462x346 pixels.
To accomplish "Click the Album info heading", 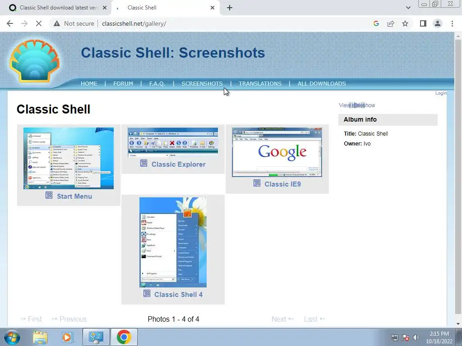I will (x=360, y=119).
